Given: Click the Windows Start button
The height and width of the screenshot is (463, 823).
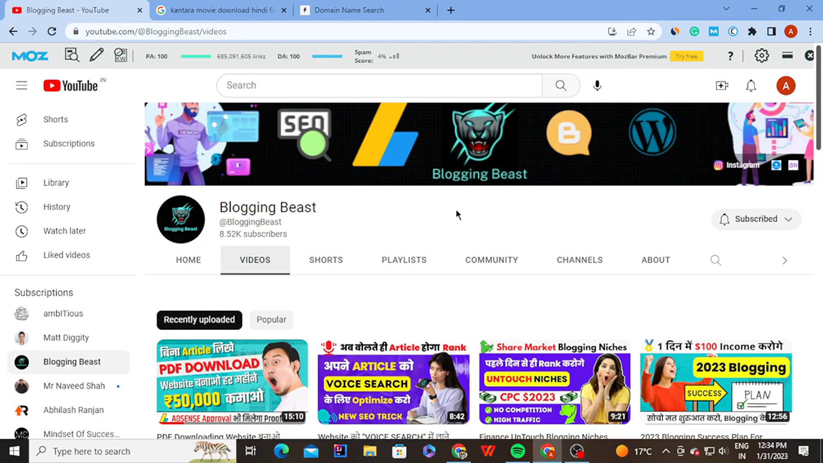Looking at the screenshot, I should click(14, 451).
